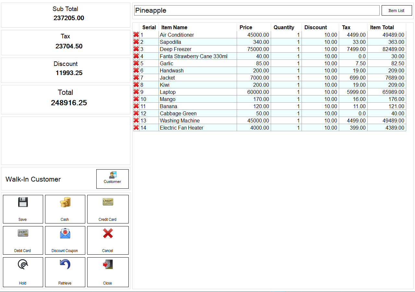Save the current sale with the floppy disk button
This screenshot has width=415, height=292.
(x=23, y=209)
